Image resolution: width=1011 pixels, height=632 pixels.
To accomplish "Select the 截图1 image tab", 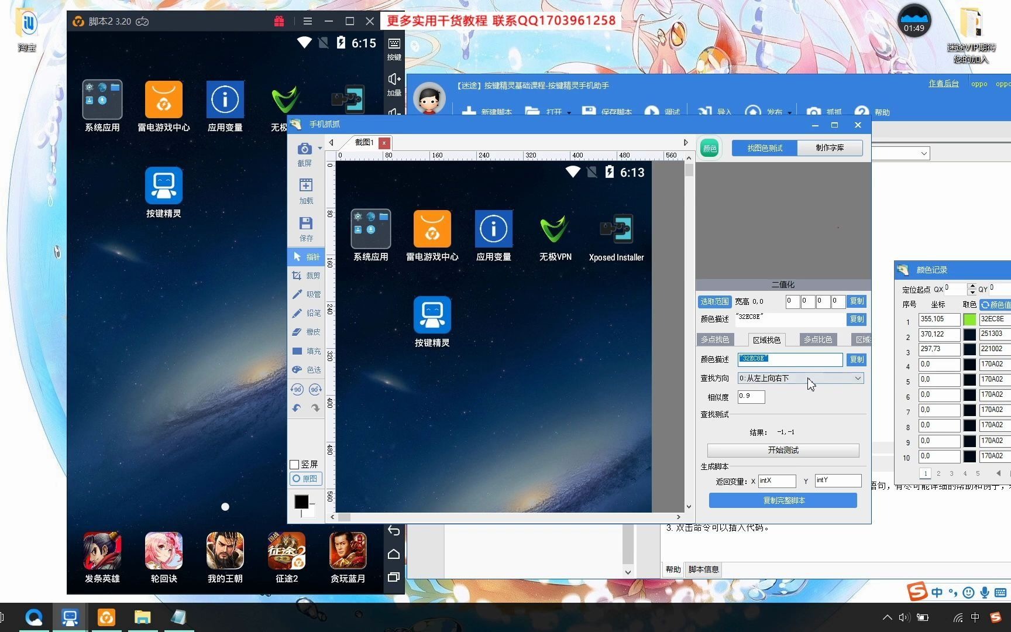I will tap(364, 142).
